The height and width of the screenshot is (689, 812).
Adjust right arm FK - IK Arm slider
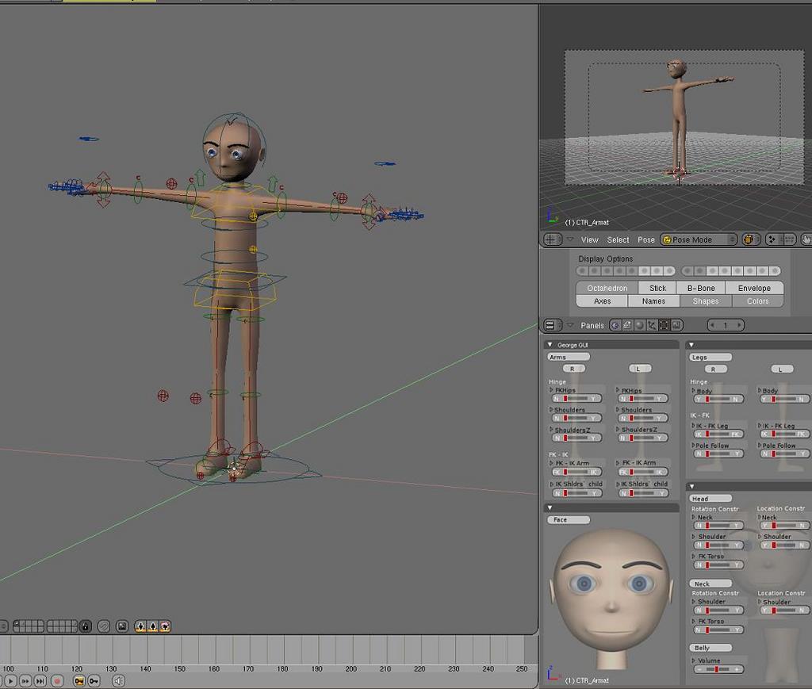coord(576,472)
